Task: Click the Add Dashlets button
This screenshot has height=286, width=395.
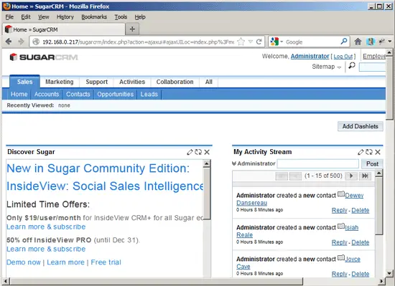Action: (x=361, y=126)
